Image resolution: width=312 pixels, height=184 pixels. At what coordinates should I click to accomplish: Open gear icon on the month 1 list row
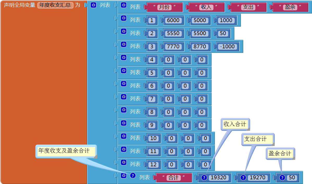coord(124,18)
